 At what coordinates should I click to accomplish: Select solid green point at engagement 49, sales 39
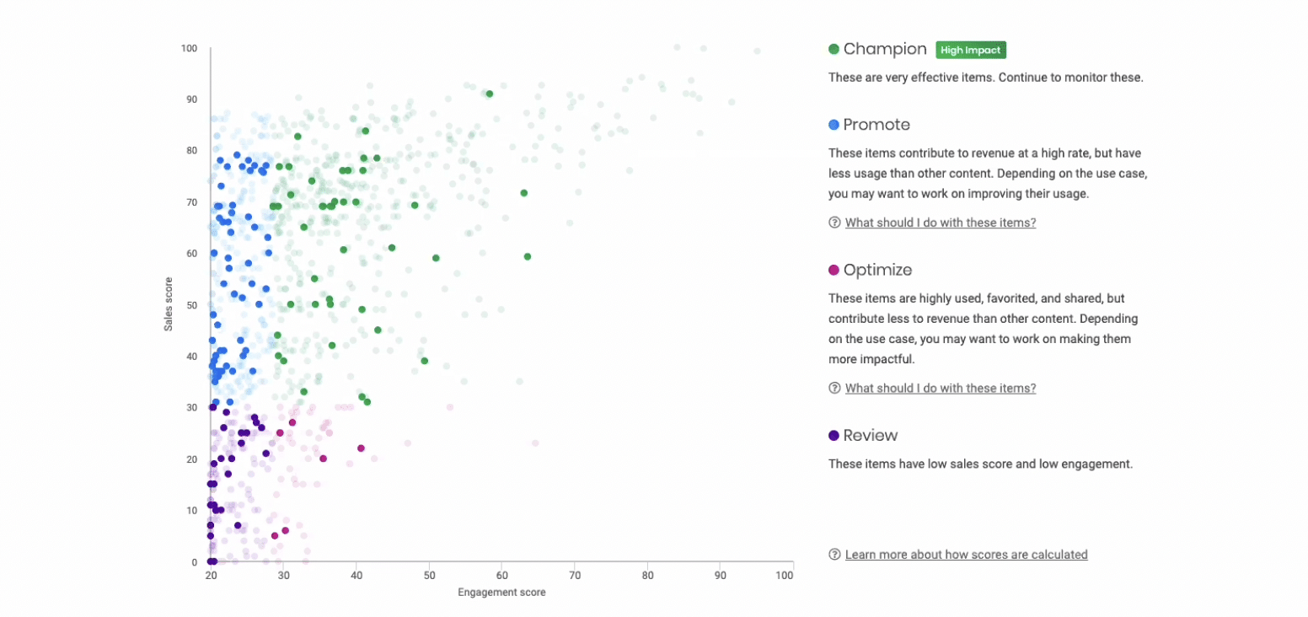pos(424,361)
